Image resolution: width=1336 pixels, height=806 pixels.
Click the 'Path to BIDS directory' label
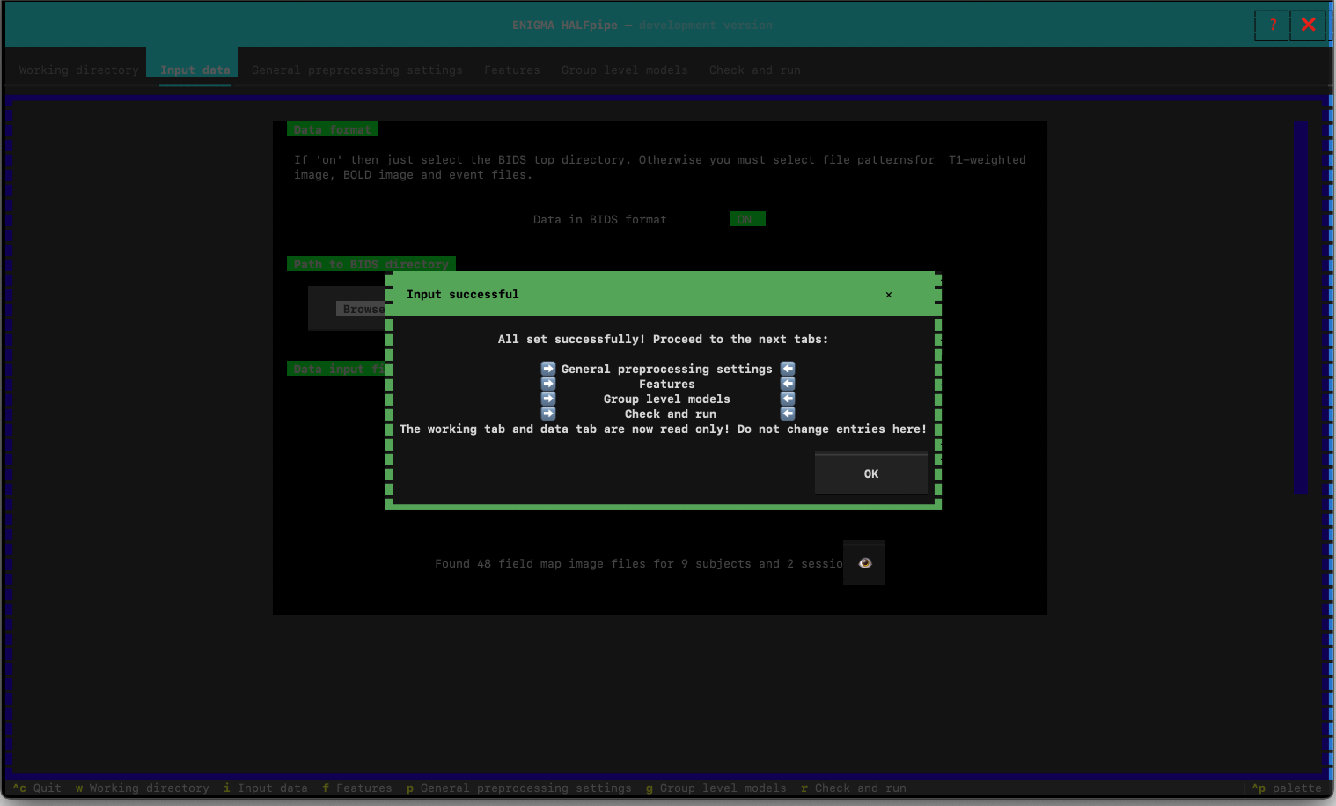click(371, 264)
